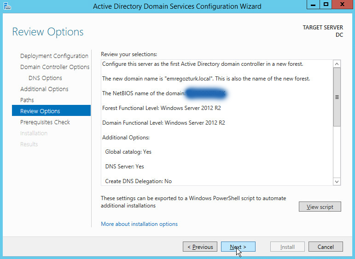
Task: Click the review selections scrollbar thumb
Action: coord(337,98)
